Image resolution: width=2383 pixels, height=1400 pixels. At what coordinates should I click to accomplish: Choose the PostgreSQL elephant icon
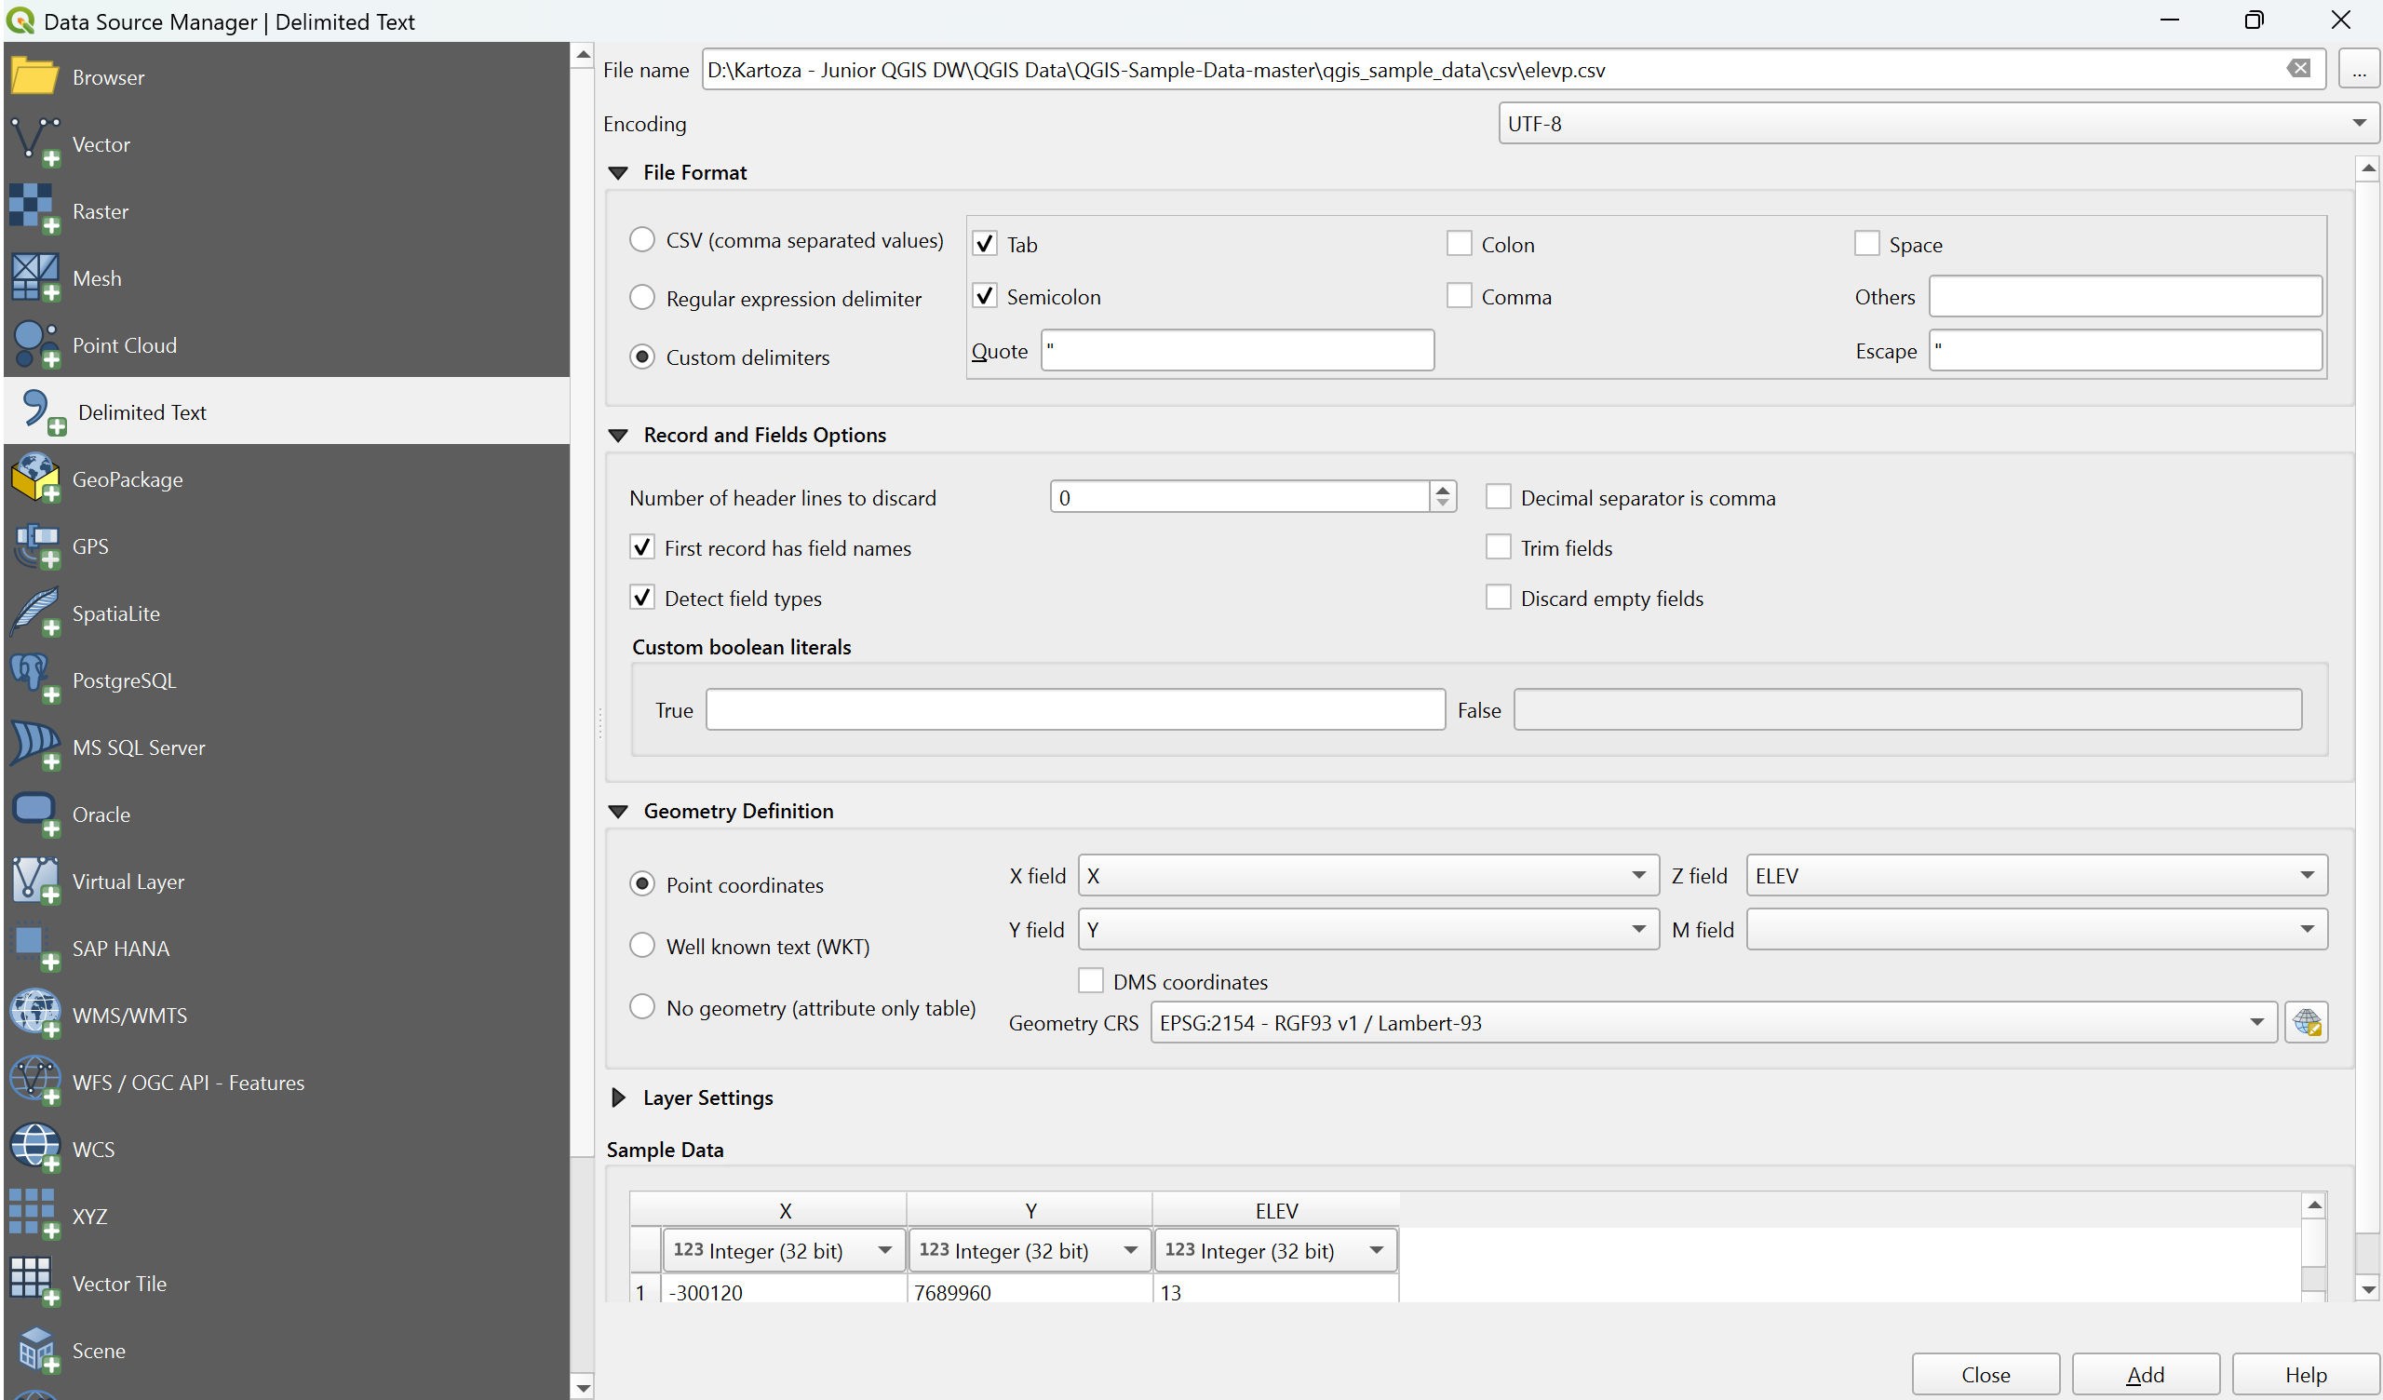click(x=35, y=680)
